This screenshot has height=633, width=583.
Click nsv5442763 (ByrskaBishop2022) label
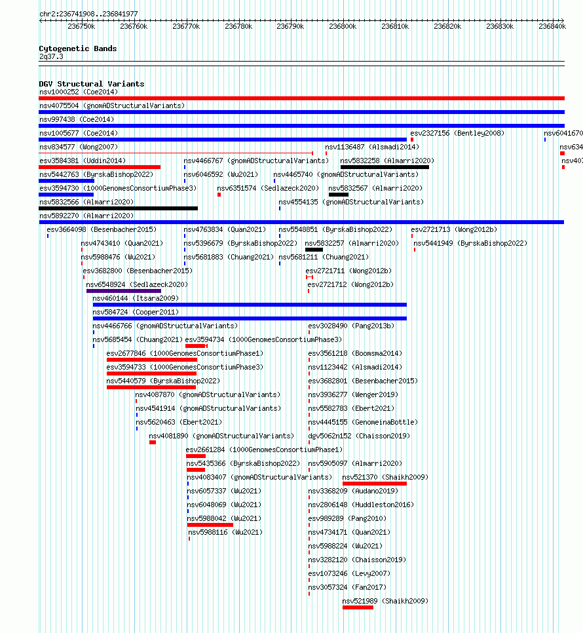click(96, 174)
